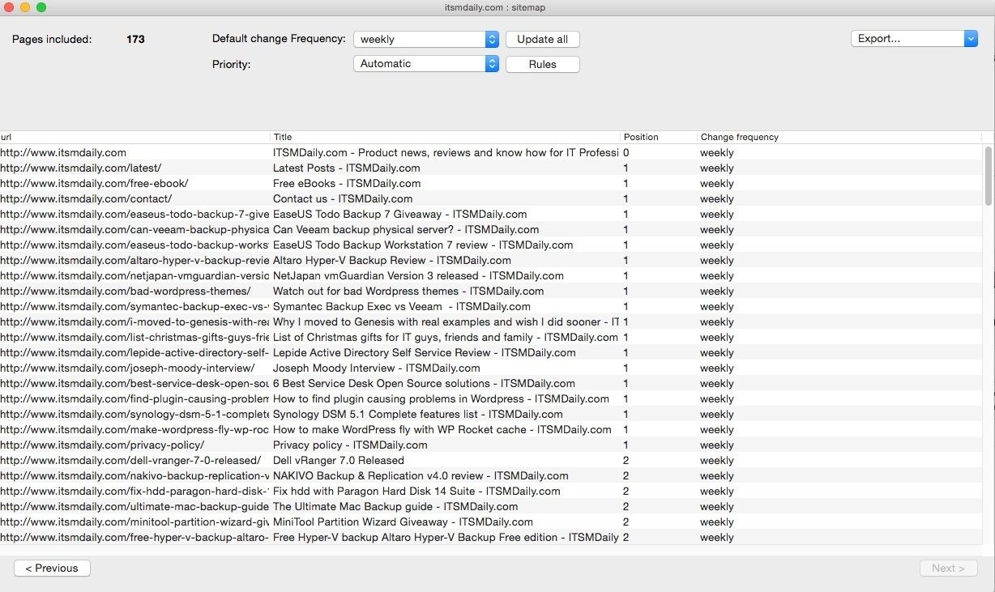The height and width of the screenshot is (592, 995).
Task: Select title Synology DSM 5.1 Complete features list
Action: coord(418,414)
